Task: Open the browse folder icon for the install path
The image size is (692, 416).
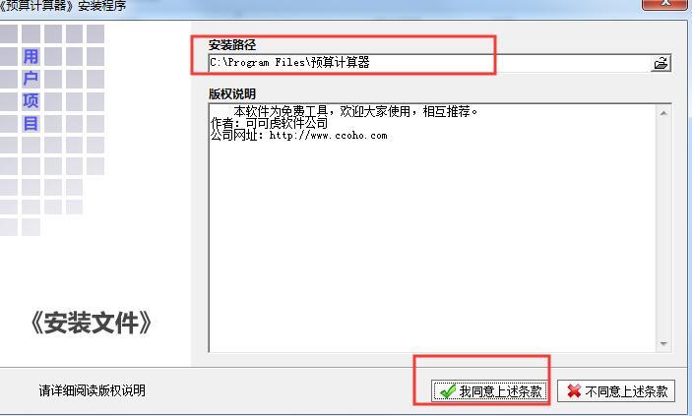Action: tap(661, 63)
